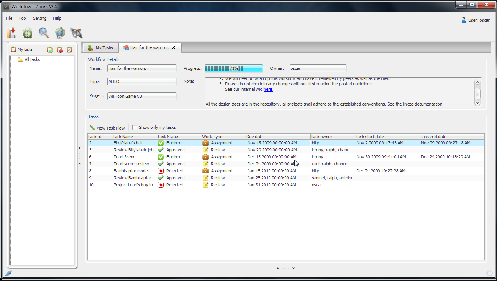Select the 'Toad scene review' task name
This screenshot has height=281, width=497.
pos(131,164)
